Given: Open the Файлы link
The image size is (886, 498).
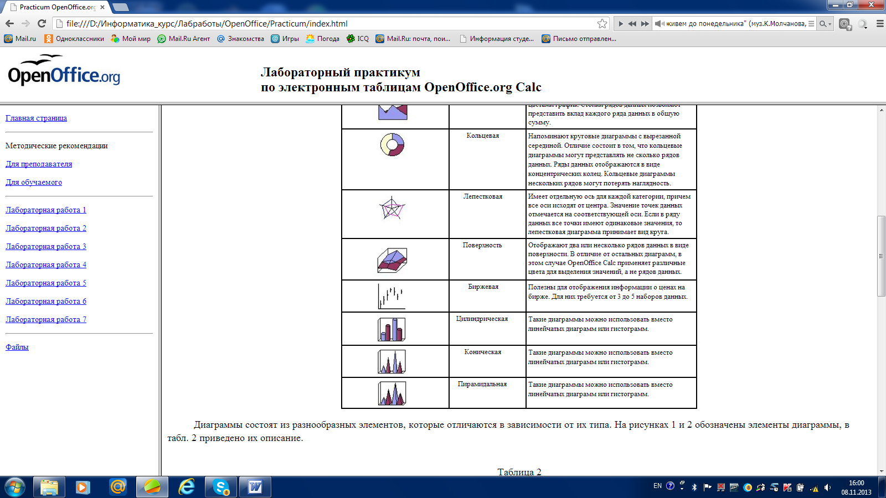Looking at the screenshot, I should (17, 347).
